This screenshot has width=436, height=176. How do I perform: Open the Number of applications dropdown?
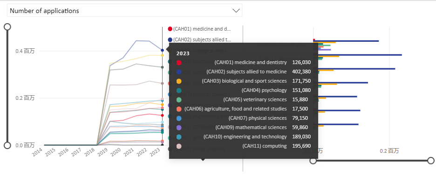(124, 11)
